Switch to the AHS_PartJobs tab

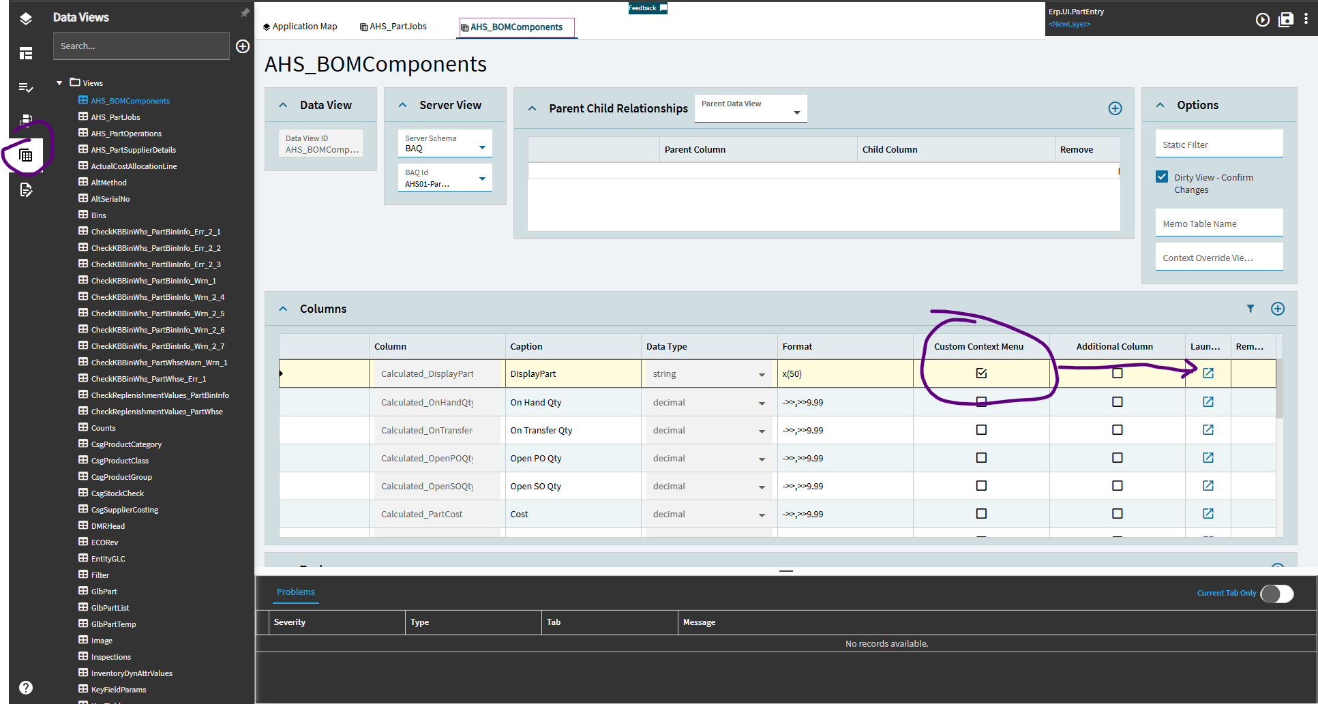click(x=393, y=27)
